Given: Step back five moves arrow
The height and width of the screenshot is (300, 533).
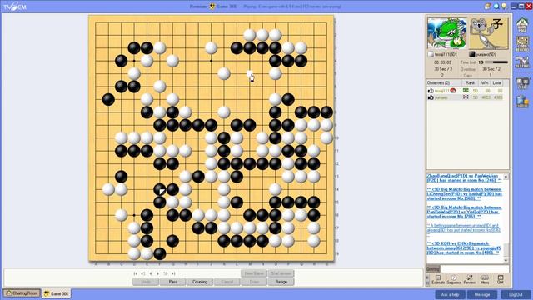Looking at the screenshot, I should point(143,273).
